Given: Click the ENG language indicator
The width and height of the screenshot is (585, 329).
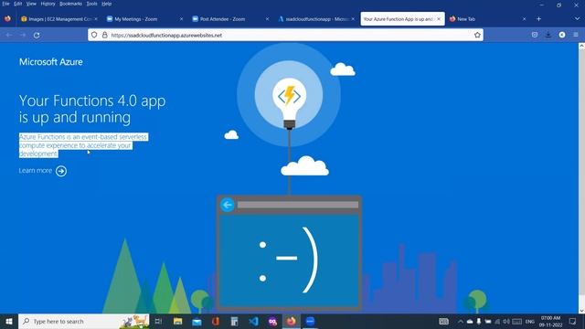Looking at the screenshot, I should [530, 322].
